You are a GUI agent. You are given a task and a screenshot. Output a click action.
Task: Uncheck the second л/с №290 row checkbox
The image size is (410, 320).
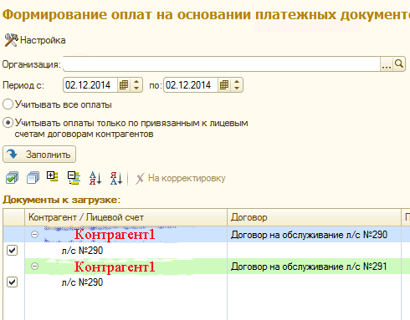tap(12, 282)
